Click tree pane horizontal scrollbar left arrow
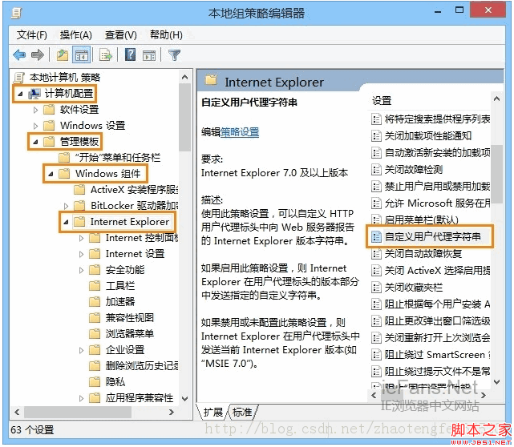Screen dimensions: 514x447 tap(17, 412)
